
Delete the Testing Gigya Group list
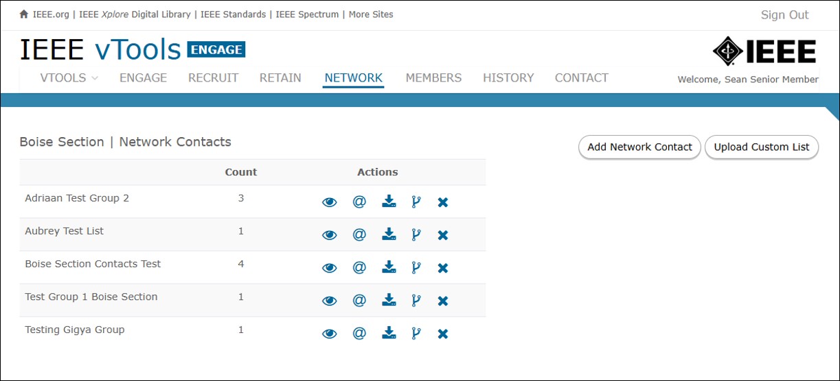click(x=443, y=334)
